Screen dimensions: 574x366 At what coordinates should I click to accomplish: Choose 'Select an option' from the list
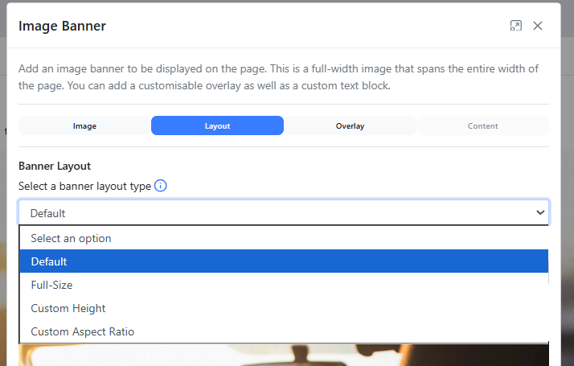click(x=71, y=238)
